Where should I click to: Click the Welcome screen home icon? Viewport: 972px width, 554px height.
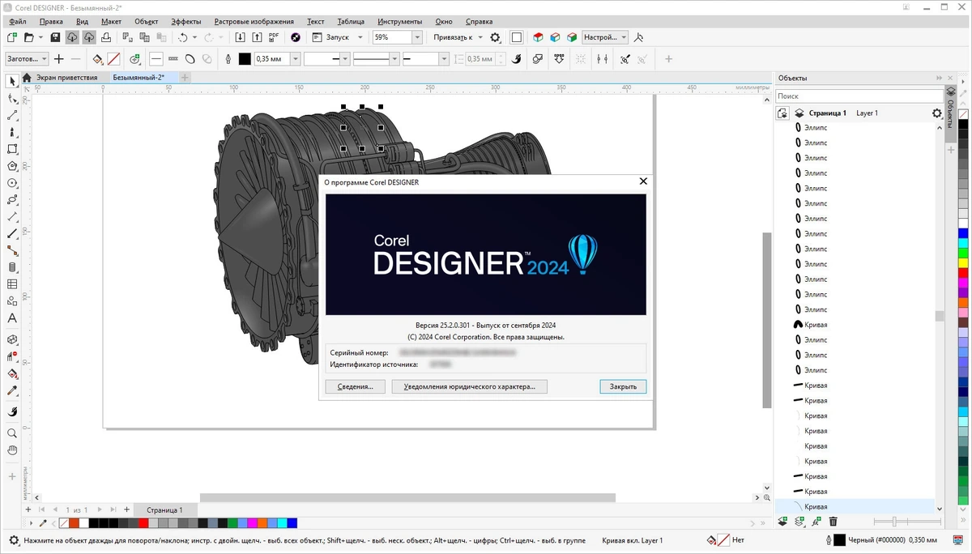(27, 78)
